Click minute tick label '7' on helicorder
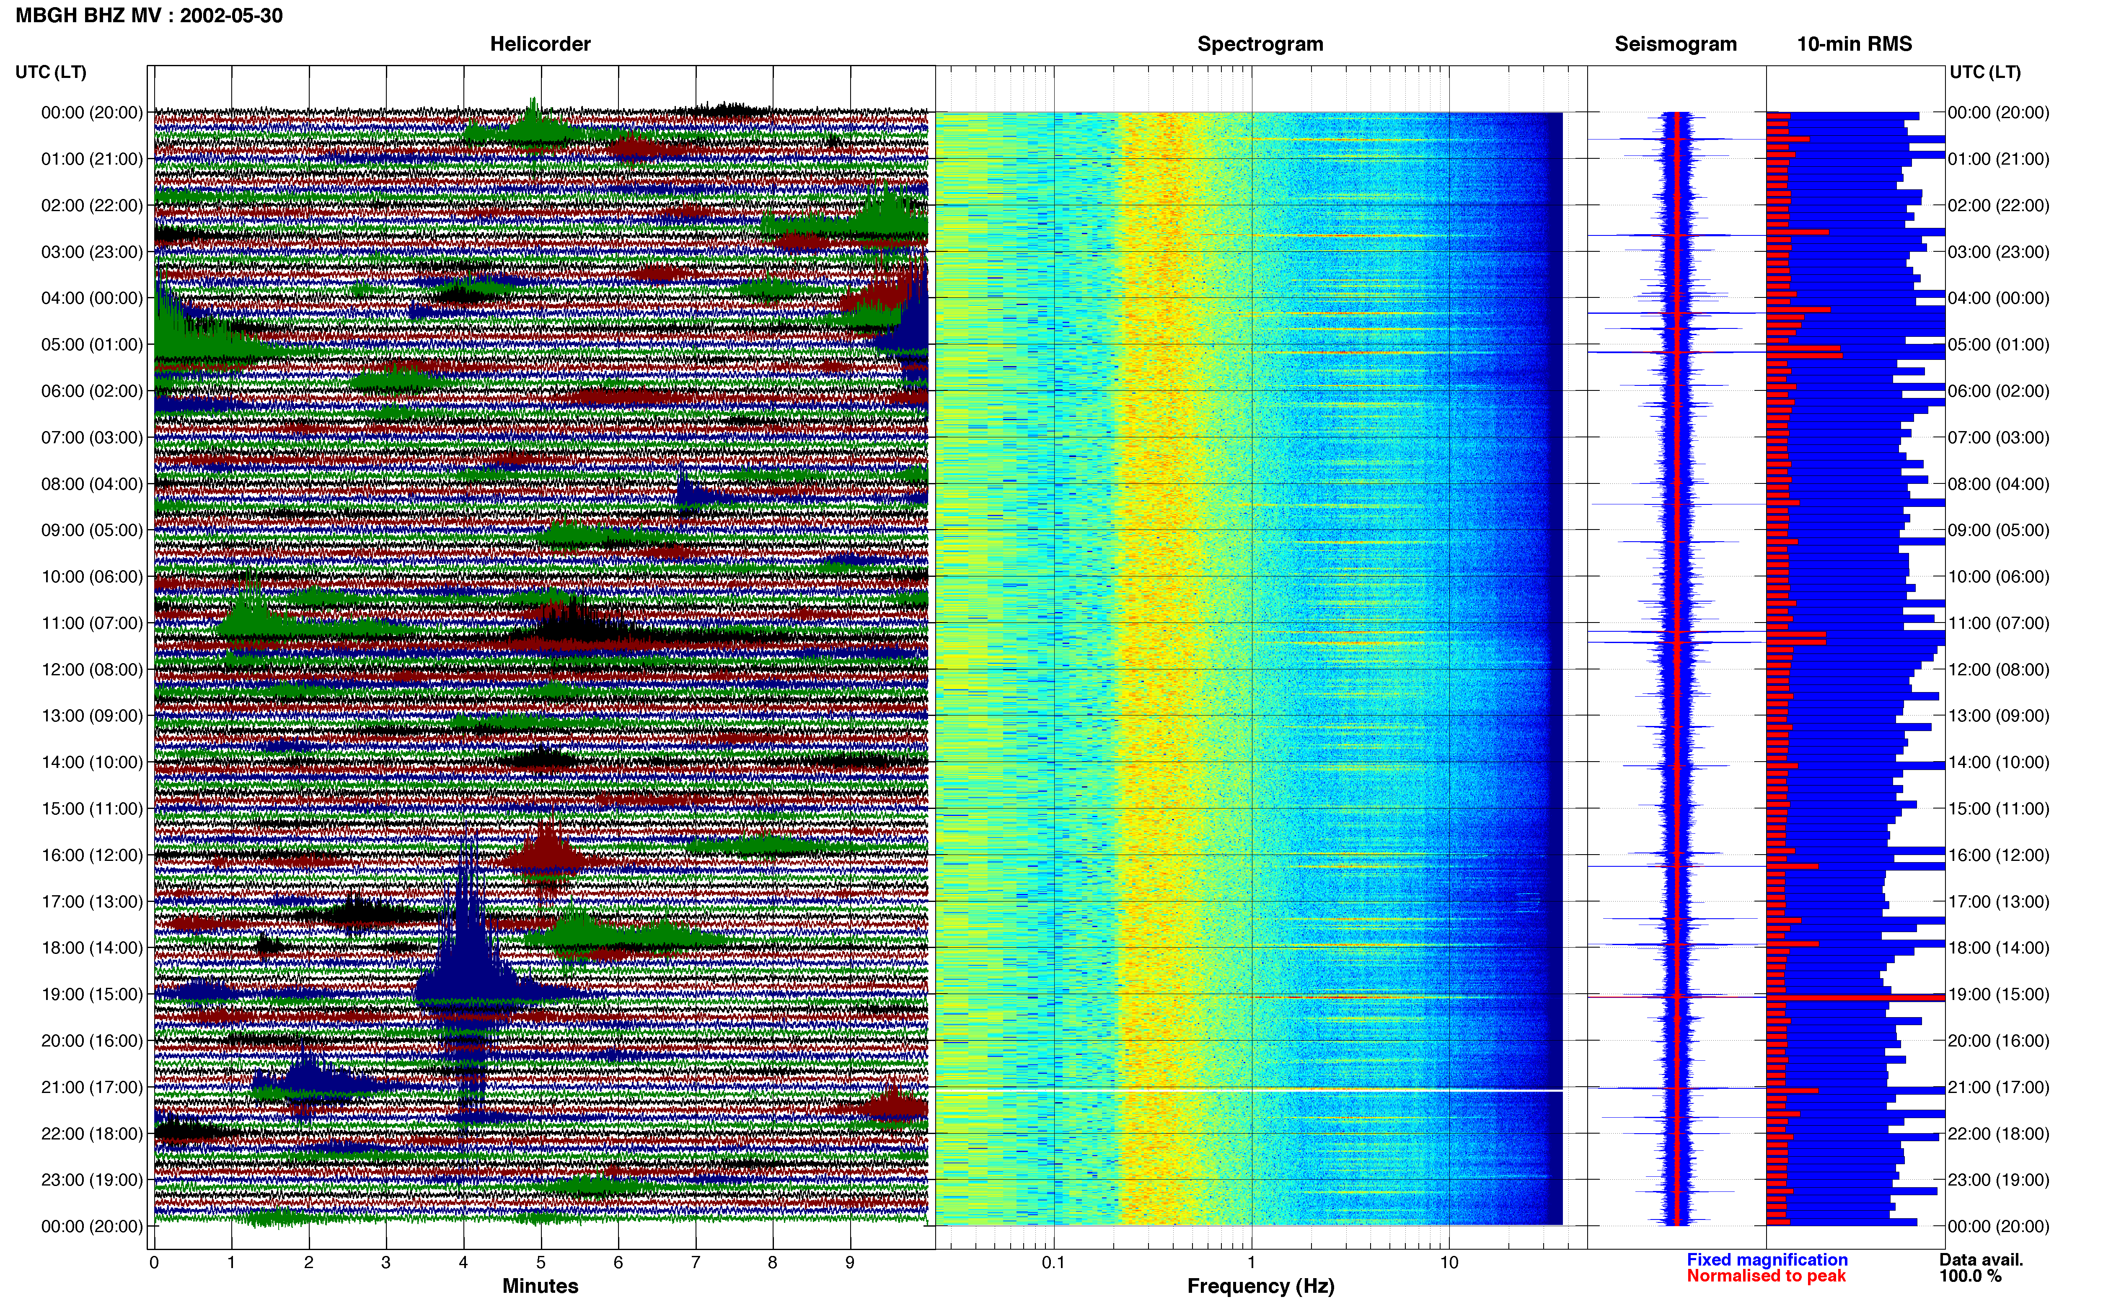The width and height of the screenshot is (2103, 1315). (696, 1263)
